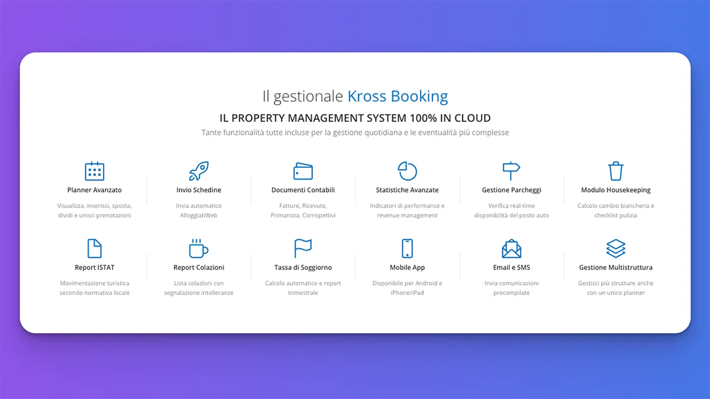Click description 'Invia automatico AlloggiatiWeb'
710x399 pixels.
tap(199, 210)
